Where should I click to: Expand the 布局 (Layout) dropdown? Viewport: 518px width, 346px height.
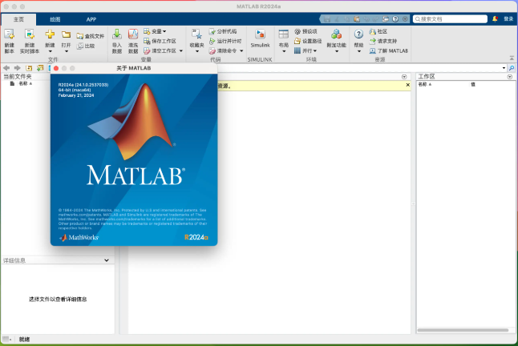(283, 51)
